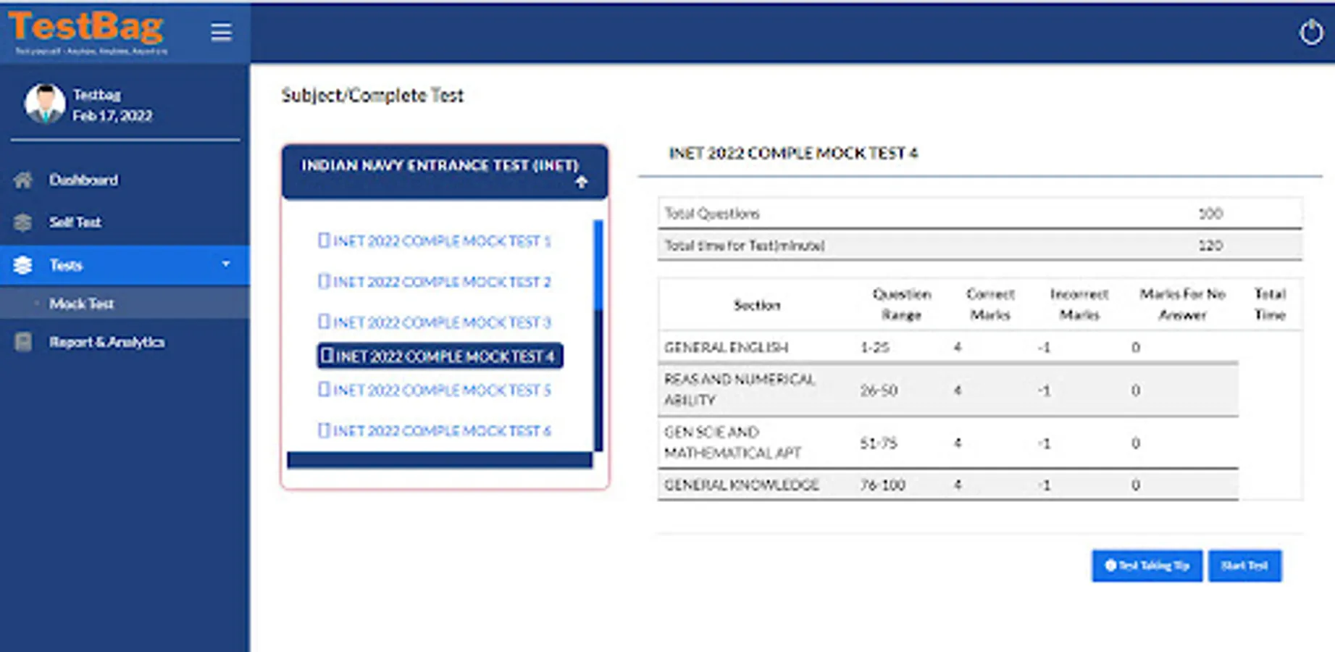1335x652 pixels.
Task: Open Self Test in the sidebar
Action: tap(75, 222)
